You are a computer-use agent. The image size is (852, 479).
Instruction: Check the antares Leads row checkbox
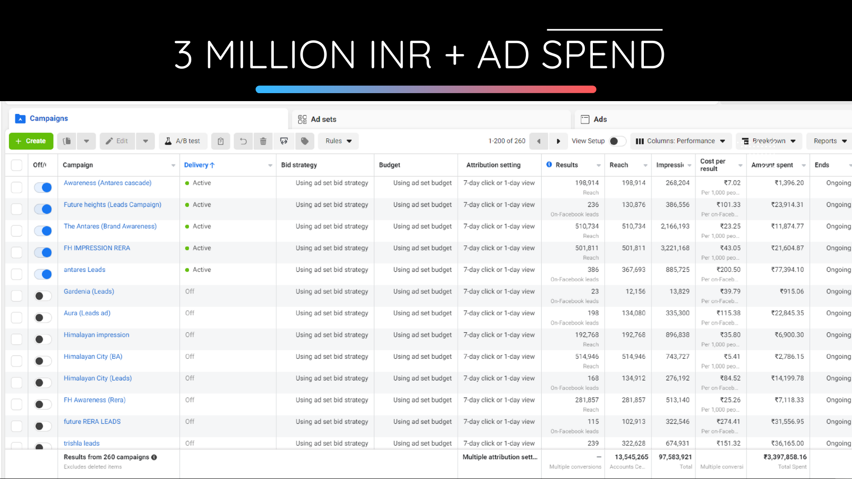tap(16, 274)
